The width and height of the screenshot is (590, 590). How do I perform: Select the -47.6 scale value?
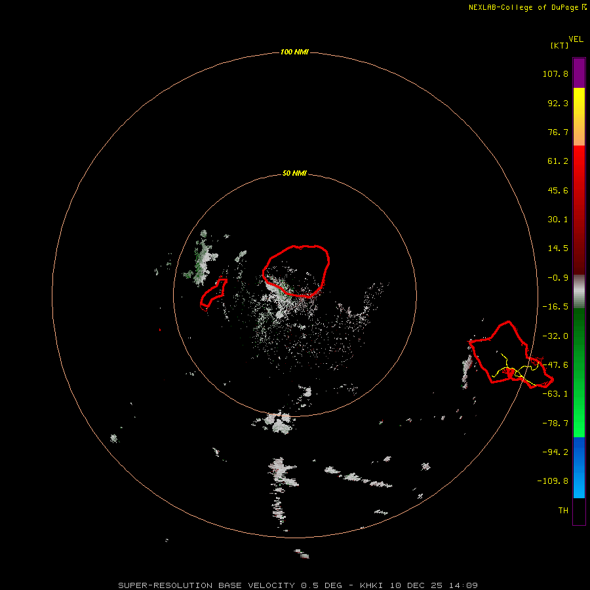point(555,365)
